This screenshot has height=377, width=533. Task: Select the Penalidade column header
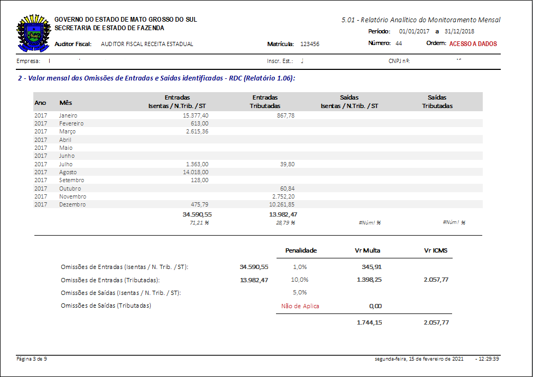301,250
